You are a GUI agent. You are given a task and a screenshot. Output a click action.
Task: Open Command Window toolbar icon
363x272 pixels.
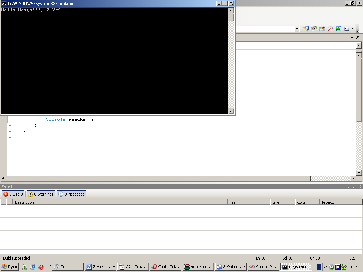tap(347, 29)
